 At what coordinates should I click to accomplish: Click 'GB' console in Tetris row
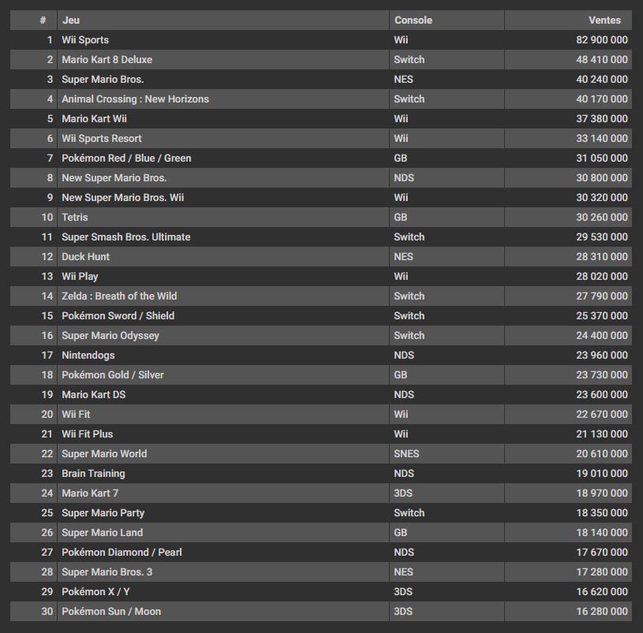(401, 217)
